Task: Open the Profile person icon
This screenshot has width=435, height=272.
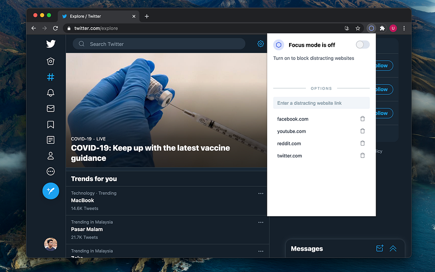Action: pos(50,155)
